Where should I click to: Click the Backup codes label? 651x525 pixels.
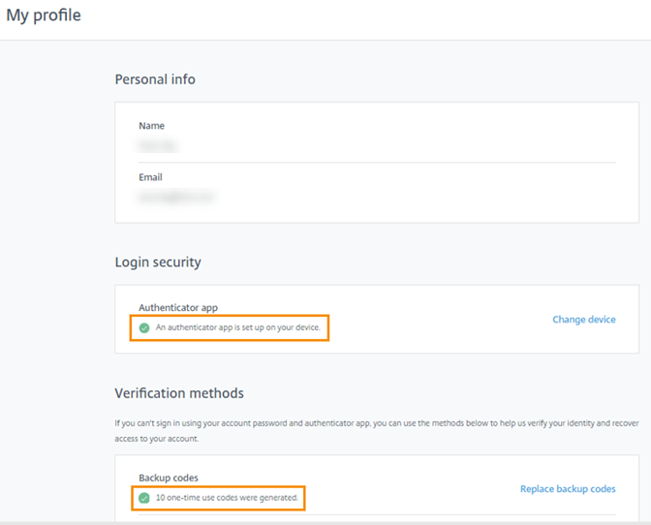point(169,479)
